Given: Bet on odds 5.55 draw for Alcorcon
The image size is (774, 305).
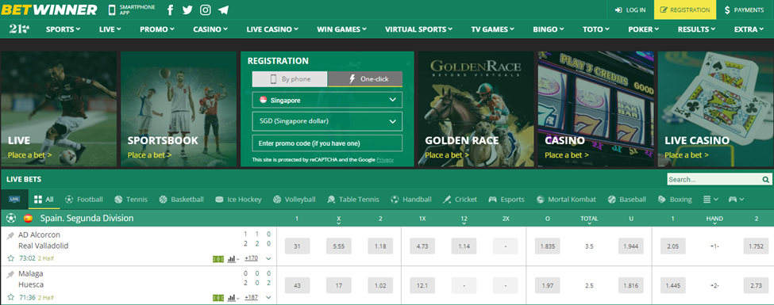Looking at the screenshot, I should pyautogui.click(x=339, y=246).
